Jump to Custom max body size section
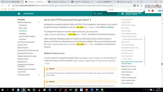163x92 pixels. pyautogui.click(x=129, y=78)
